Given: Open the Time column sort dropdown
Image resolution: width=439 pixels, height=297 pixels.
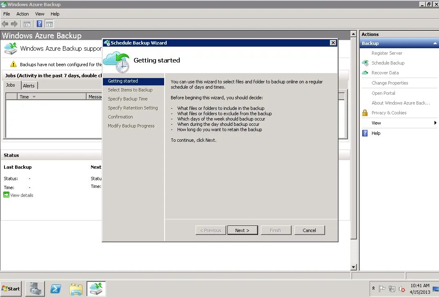Looking at the screenshot, I should coord(33,96).
